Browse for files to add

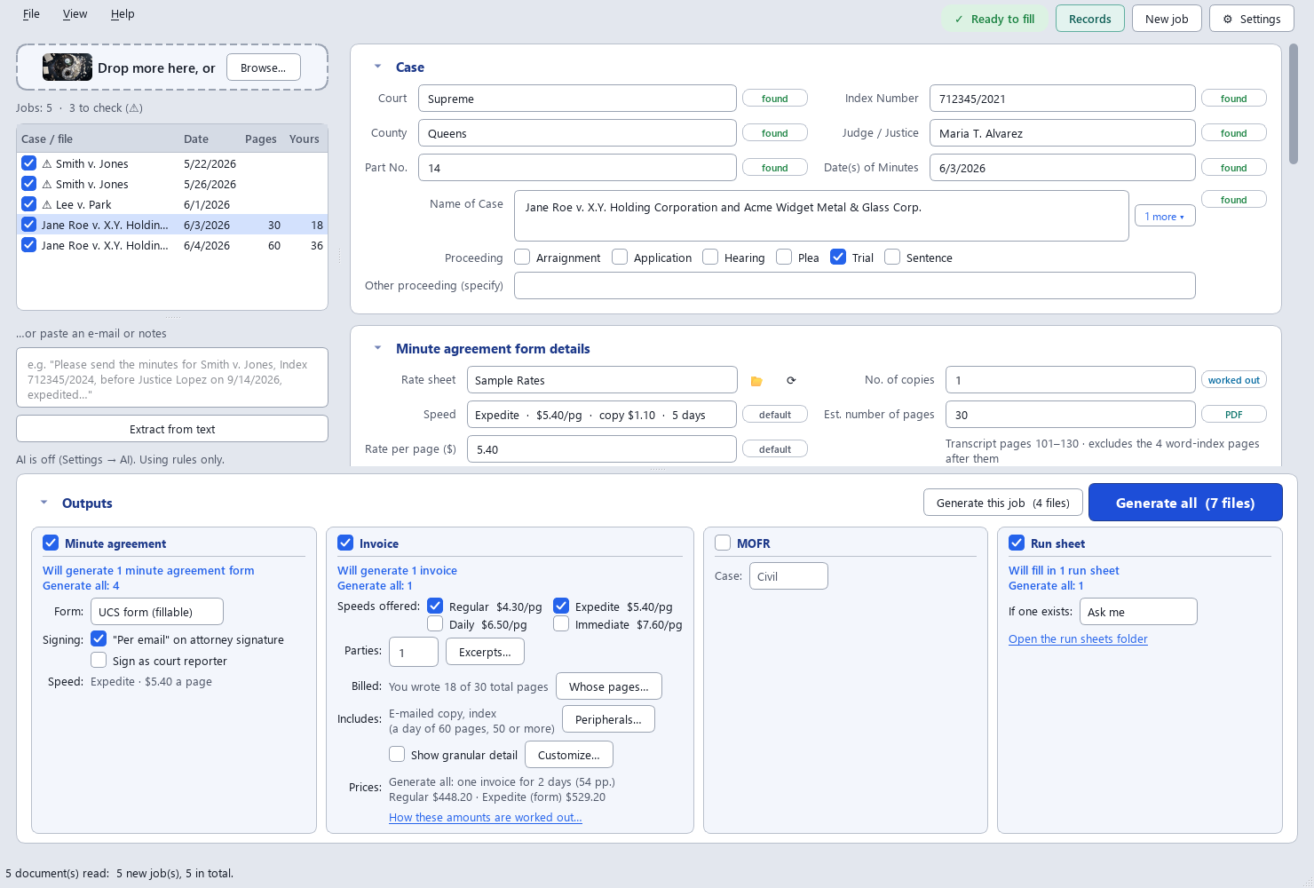(263, 67)
